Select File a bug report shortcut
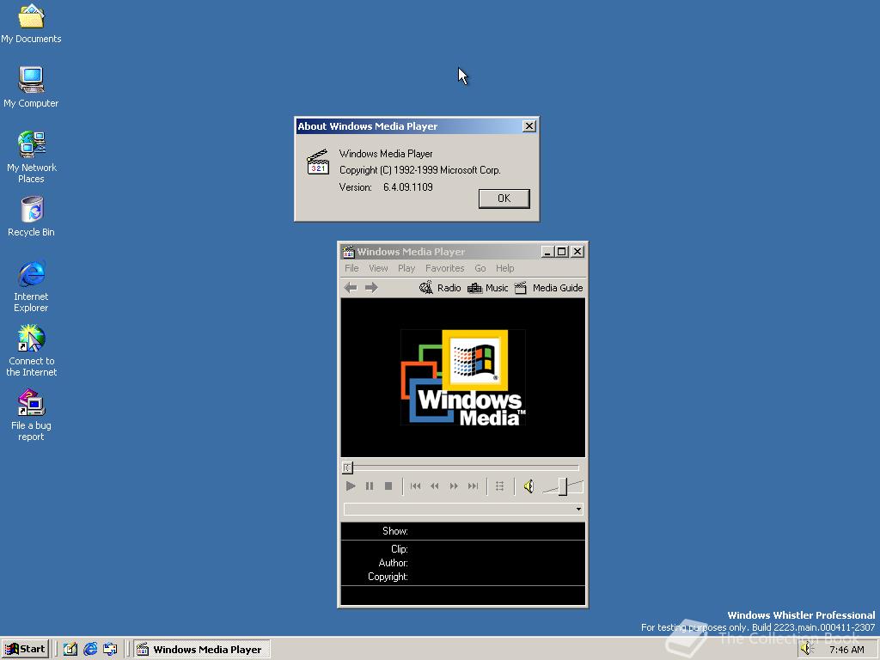Screen dimensions: 880x660 [x=32, y=415]
